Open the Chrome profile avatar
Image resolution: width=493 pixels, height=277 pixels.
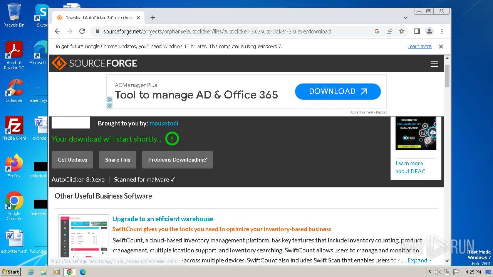click(x=429, y=32)
